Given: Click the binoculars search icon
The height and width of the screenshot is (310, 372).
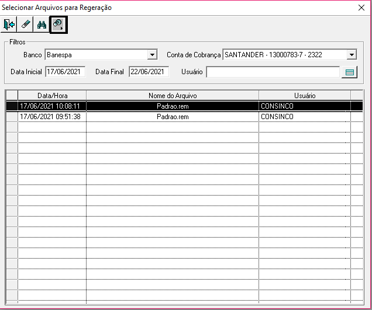Looking at the screenshot, I should coord(42,25).
